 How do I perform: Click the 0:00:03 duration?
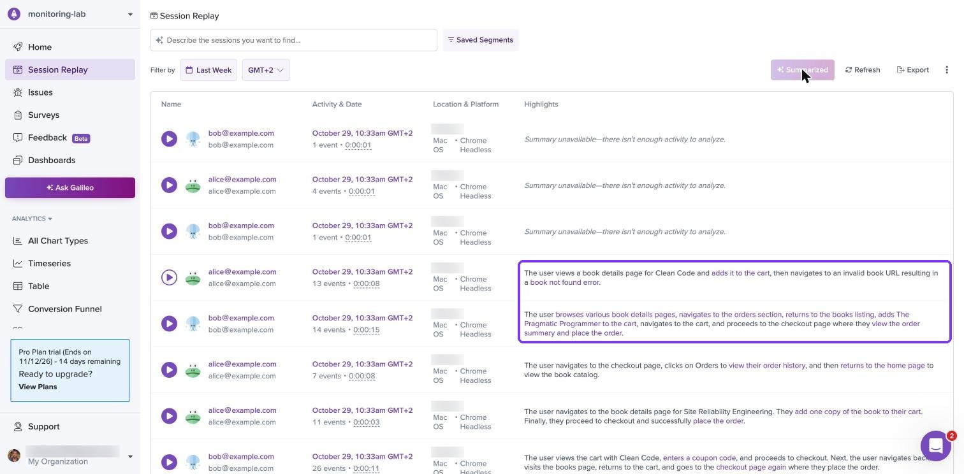point(367,422)
